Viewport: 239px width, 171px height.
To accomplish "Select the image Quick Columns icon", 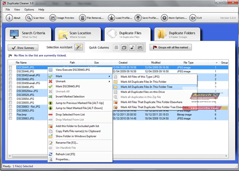I will [x=140, y=47].
